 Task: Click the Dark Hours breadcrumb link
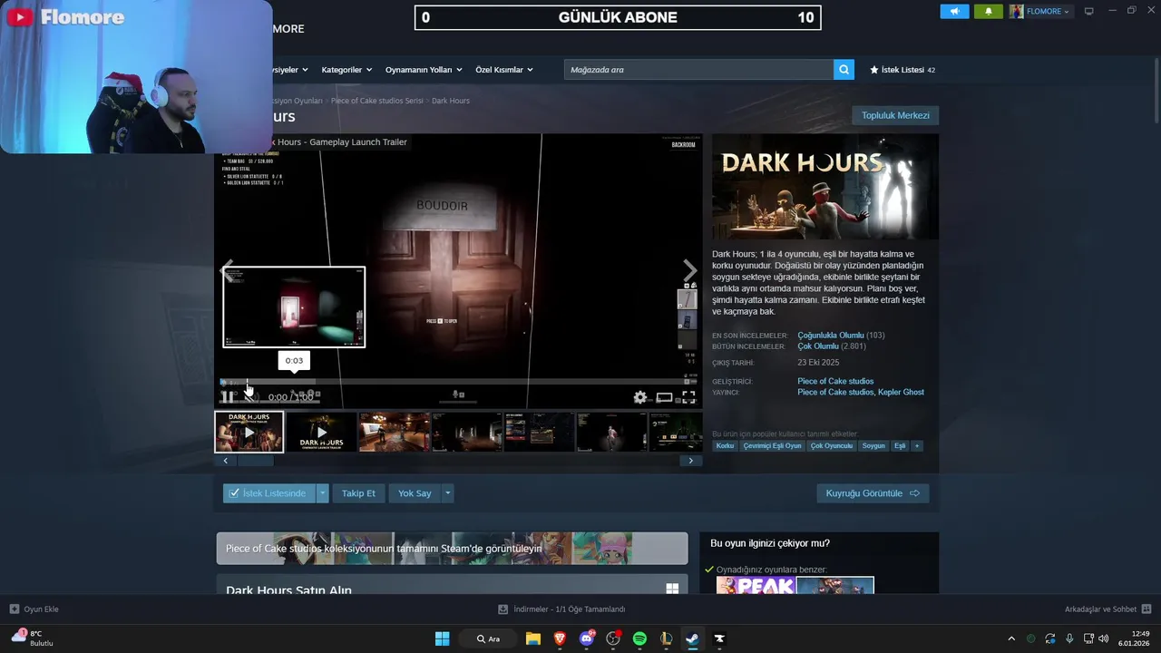[x=451, y=101]
